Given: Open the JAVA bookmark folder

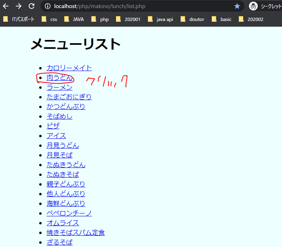Looking at the screenshot, I should pyautogui.click(x=74, y=19).
